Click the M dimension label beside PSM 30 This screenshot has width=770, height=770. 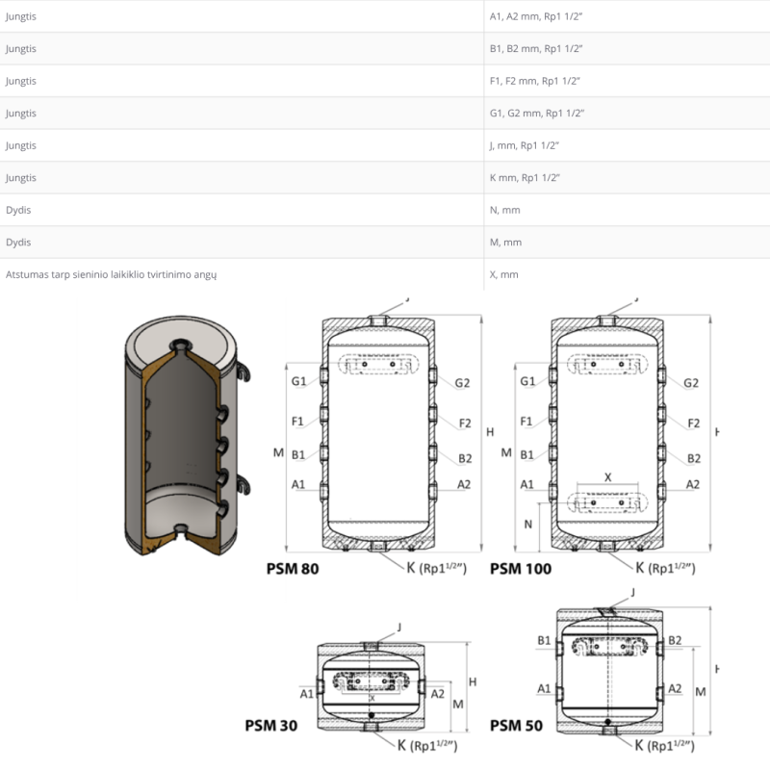pyautogui.click(x=458, y=705)
